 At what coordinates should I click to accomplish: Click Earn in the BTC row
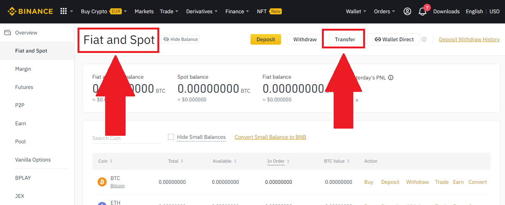click(x=458, y=182)
